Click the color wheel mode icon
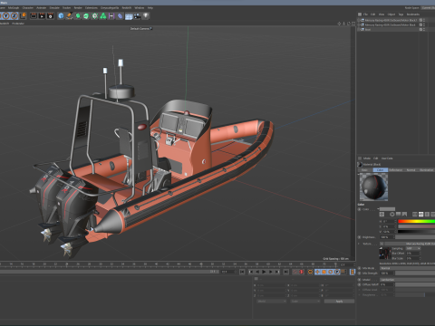Viewport: 435px width, 326px height. 392,215
